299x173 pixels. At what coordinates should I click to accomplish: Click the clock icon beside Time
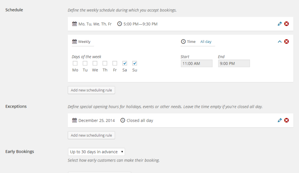point(183,42)
